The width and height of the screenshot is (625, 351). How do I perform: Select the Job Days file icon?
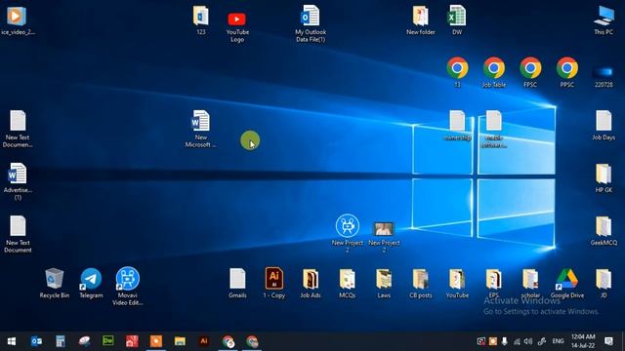click(x=604, y=121)
